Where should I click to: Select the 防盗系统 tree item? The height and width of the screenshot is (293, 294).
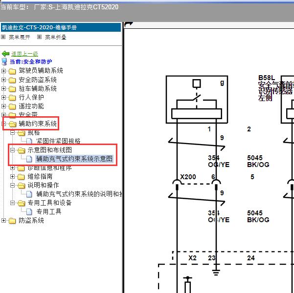(x=31, y=221)
